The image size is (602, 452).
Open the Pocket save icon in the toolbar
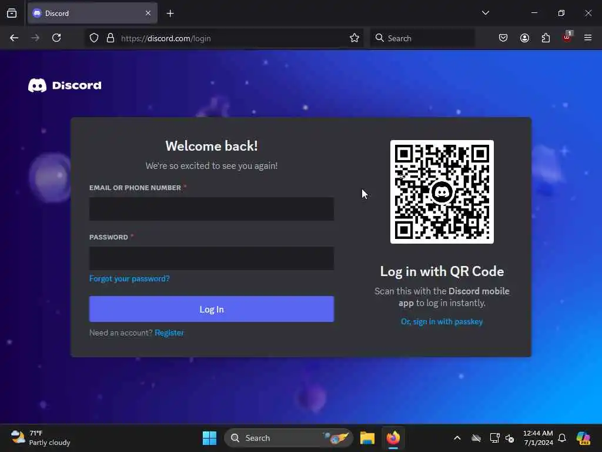(x=503, y=38)
